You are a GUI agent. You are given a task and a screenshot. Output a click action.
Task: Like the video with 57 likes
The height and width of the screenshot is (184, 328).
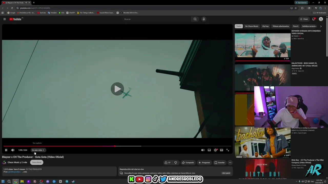tap(167, 163)
